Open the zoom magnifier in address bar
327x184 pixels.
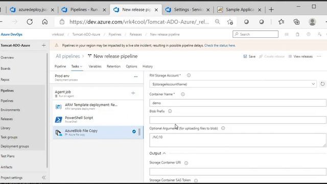point(217,21)
